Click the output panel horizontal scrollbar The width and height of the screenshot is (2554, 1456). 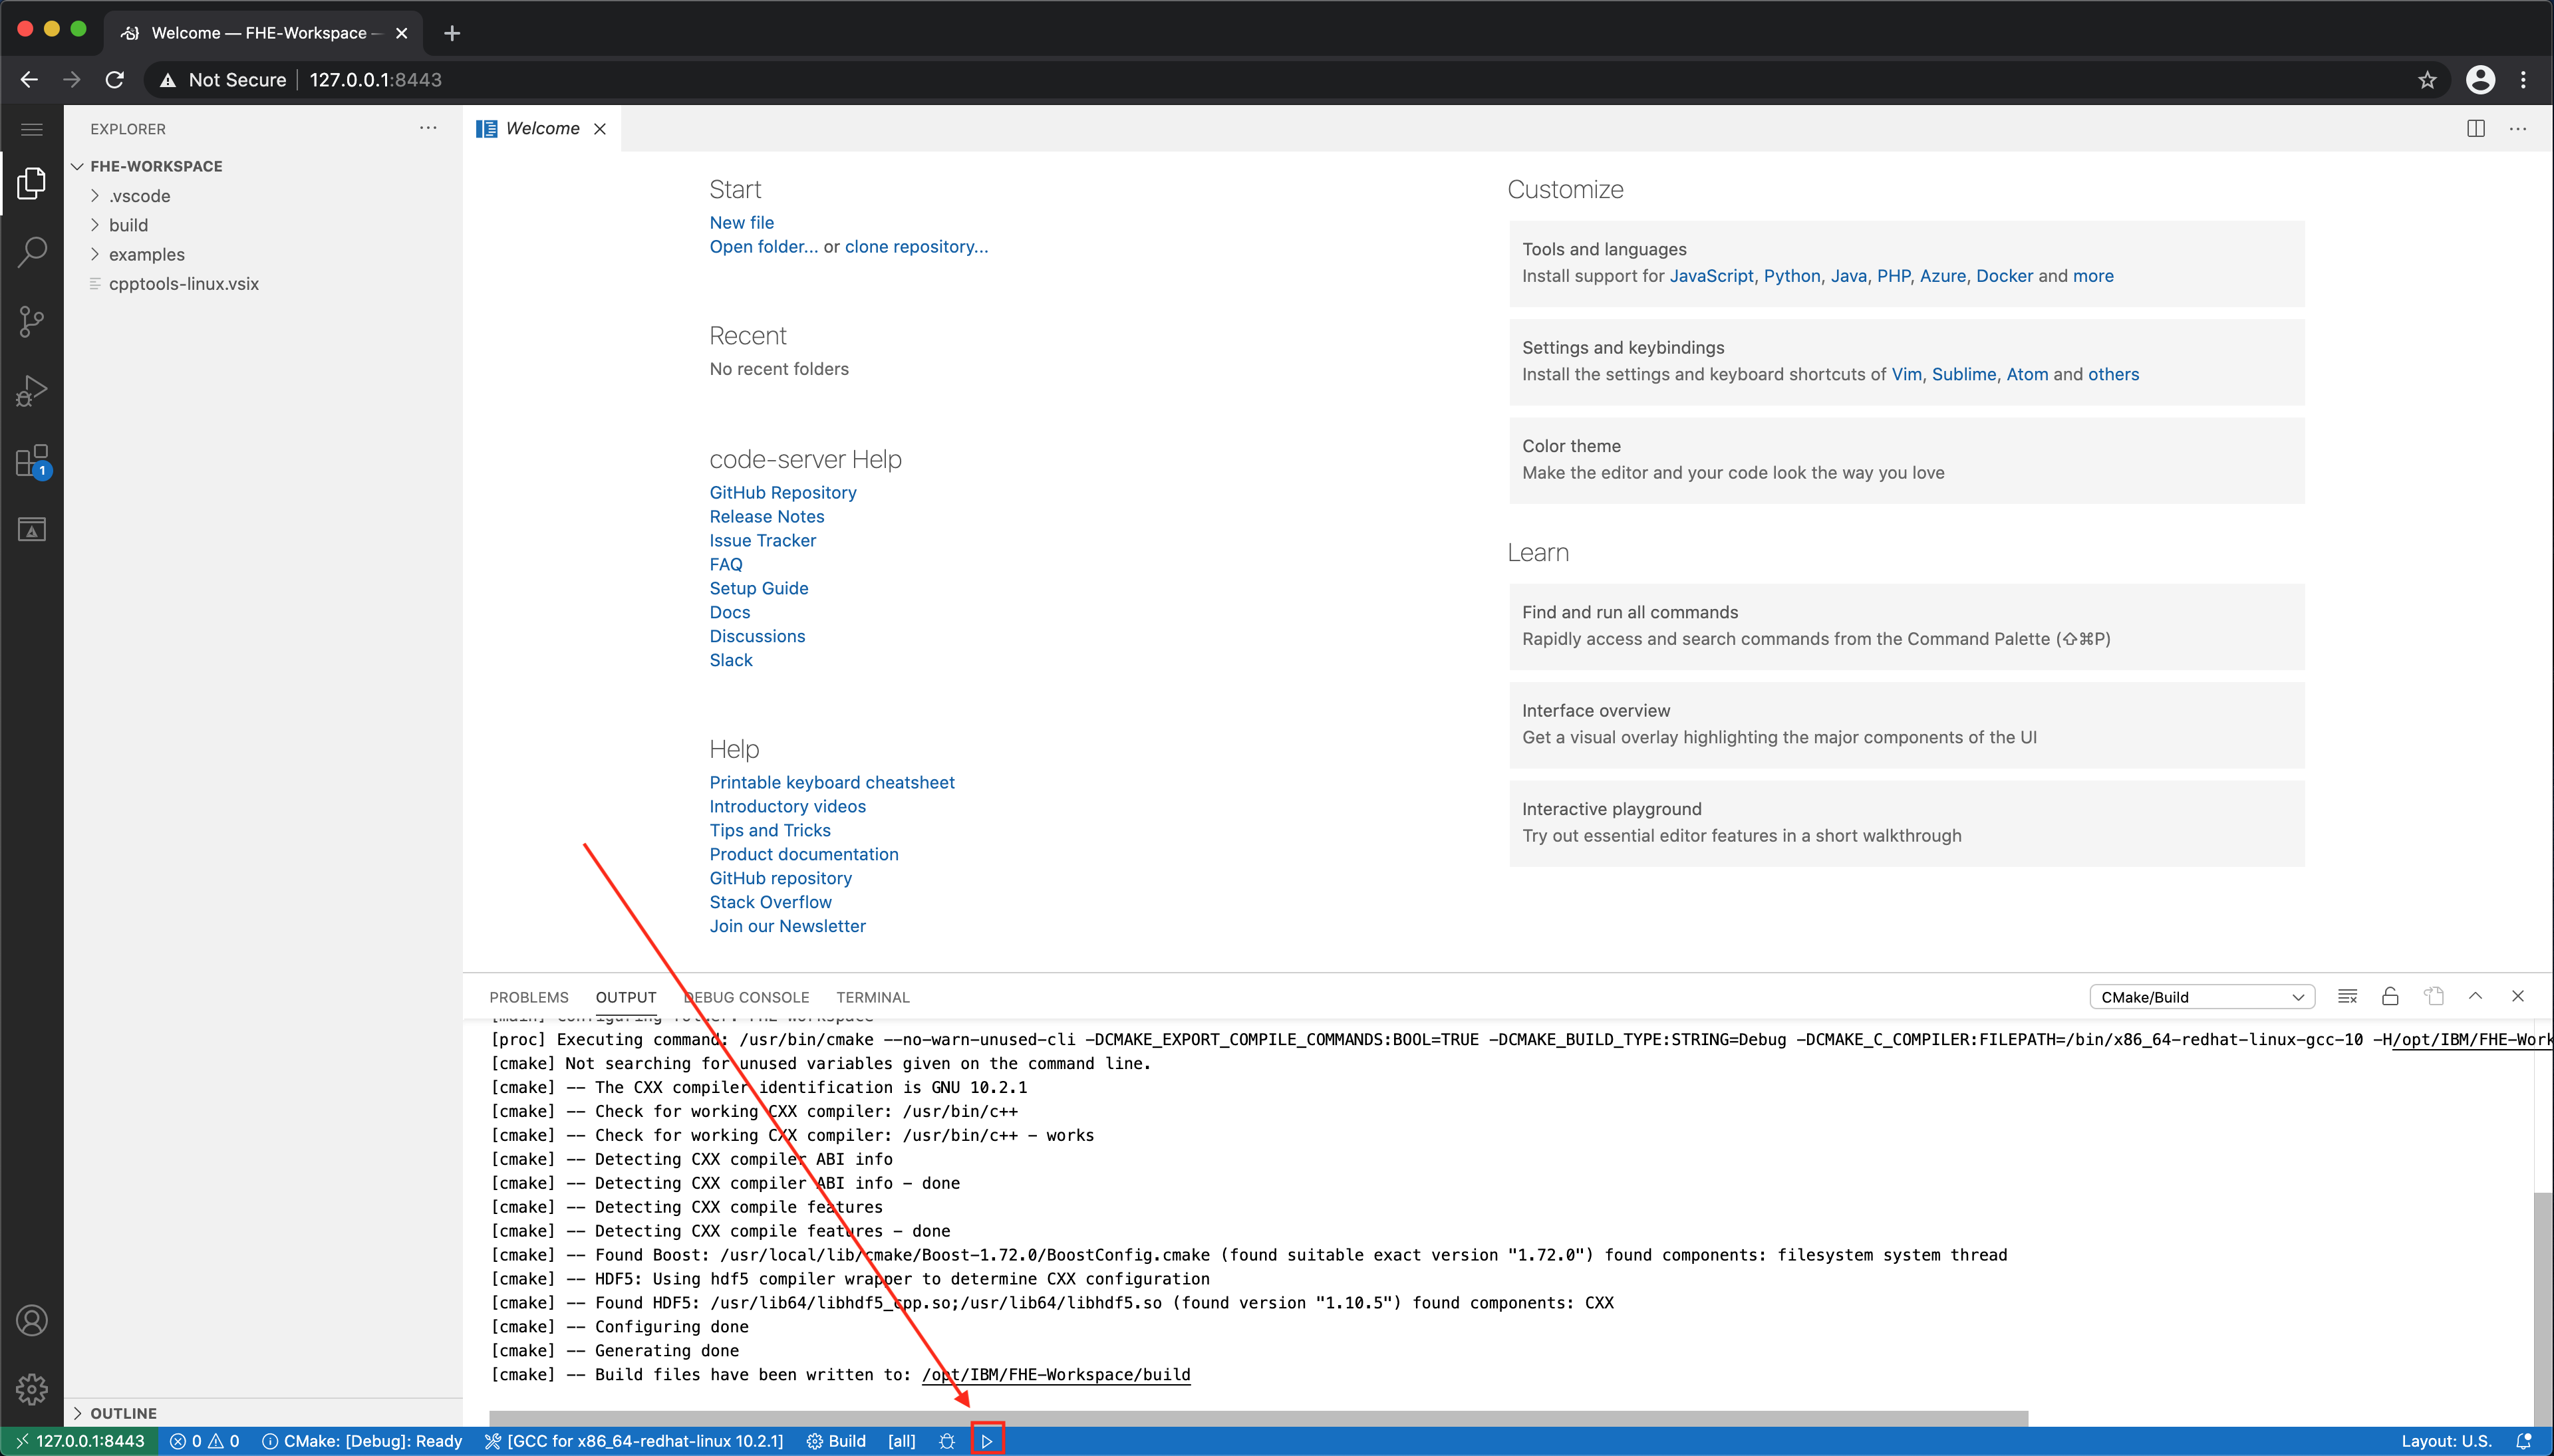(x=1258, y=1418)
